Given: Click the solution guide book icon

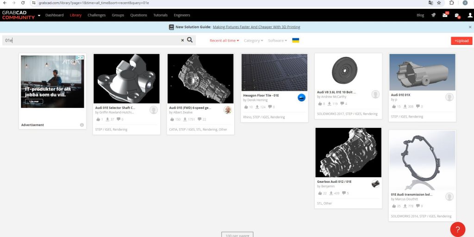Looking at the screenshot, I should coord(171,27).
